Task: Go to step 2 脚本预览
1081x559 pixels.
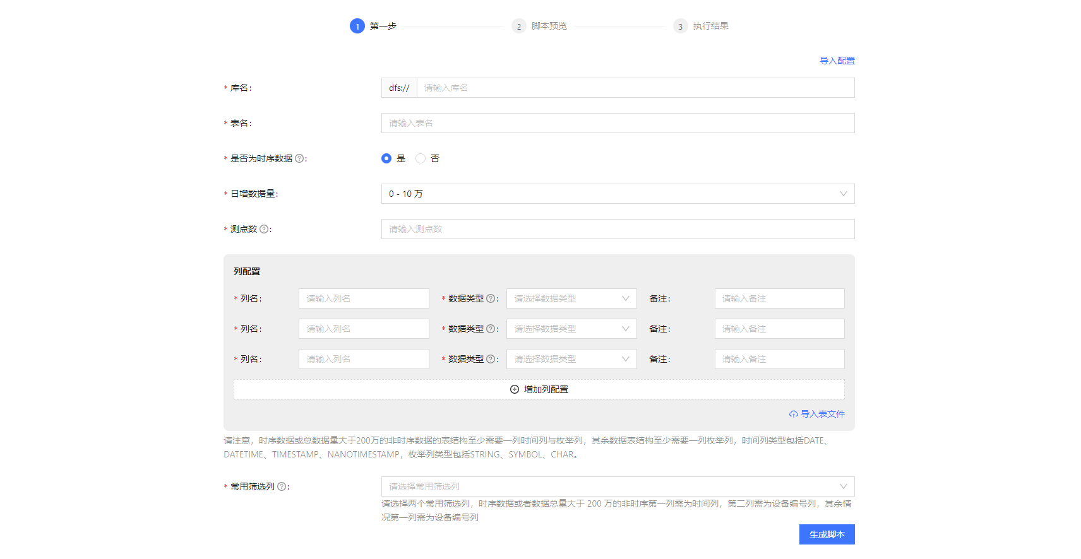Action: coord(539,26)
